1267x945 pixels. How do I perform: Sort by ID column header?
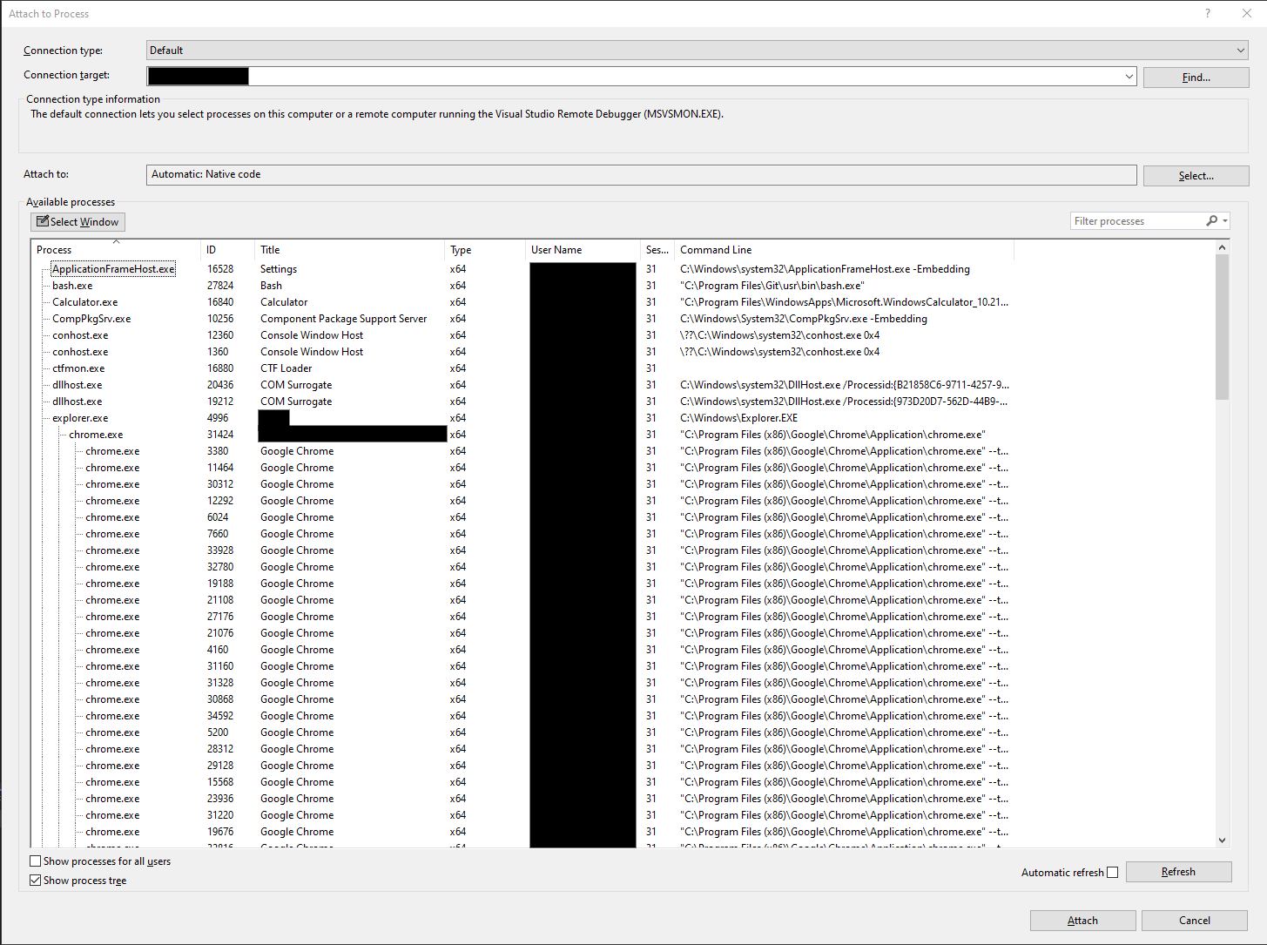(x=228, y=250)
